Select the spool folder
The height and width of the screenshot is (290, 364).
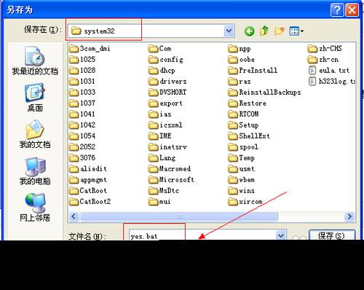[x=243, y=147]
